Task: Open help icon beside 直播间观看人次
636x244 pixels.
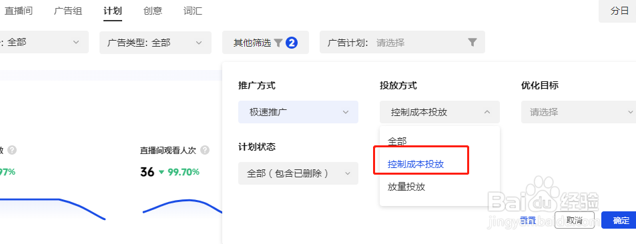Action: [205, 151]
